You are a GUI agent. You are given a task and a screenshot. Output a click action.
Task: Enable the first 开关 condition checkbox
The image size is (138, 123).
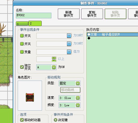22,36
